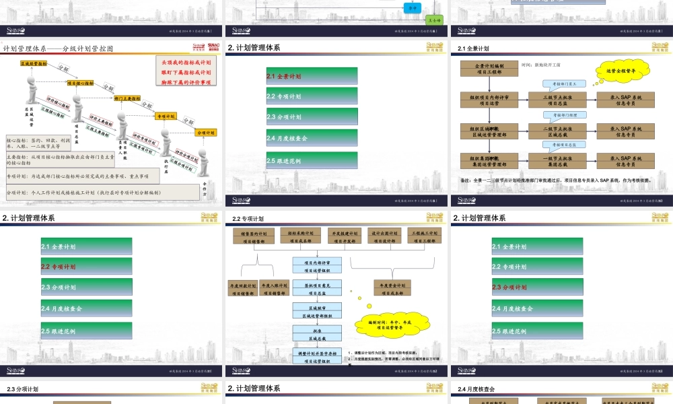Click the red text box 头顶我的指标或计划
Image resolution: width=673 pixels, height=404 pixels.
click(x=186, y=71)
